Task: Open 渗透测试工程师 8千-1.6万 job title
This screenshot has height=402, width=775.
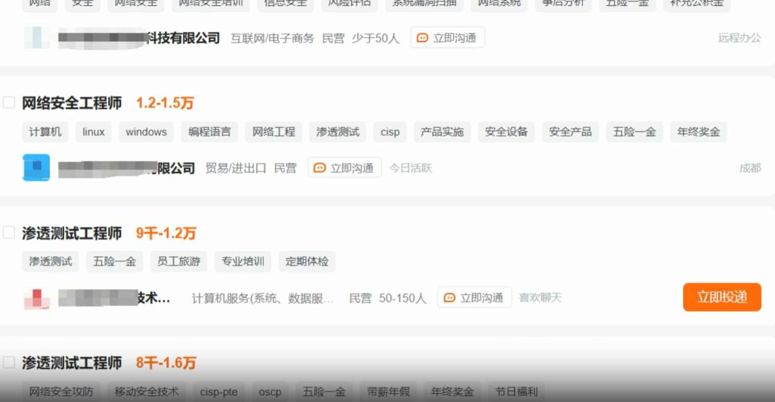Action: pyautogui.click(x=72, y=363)
